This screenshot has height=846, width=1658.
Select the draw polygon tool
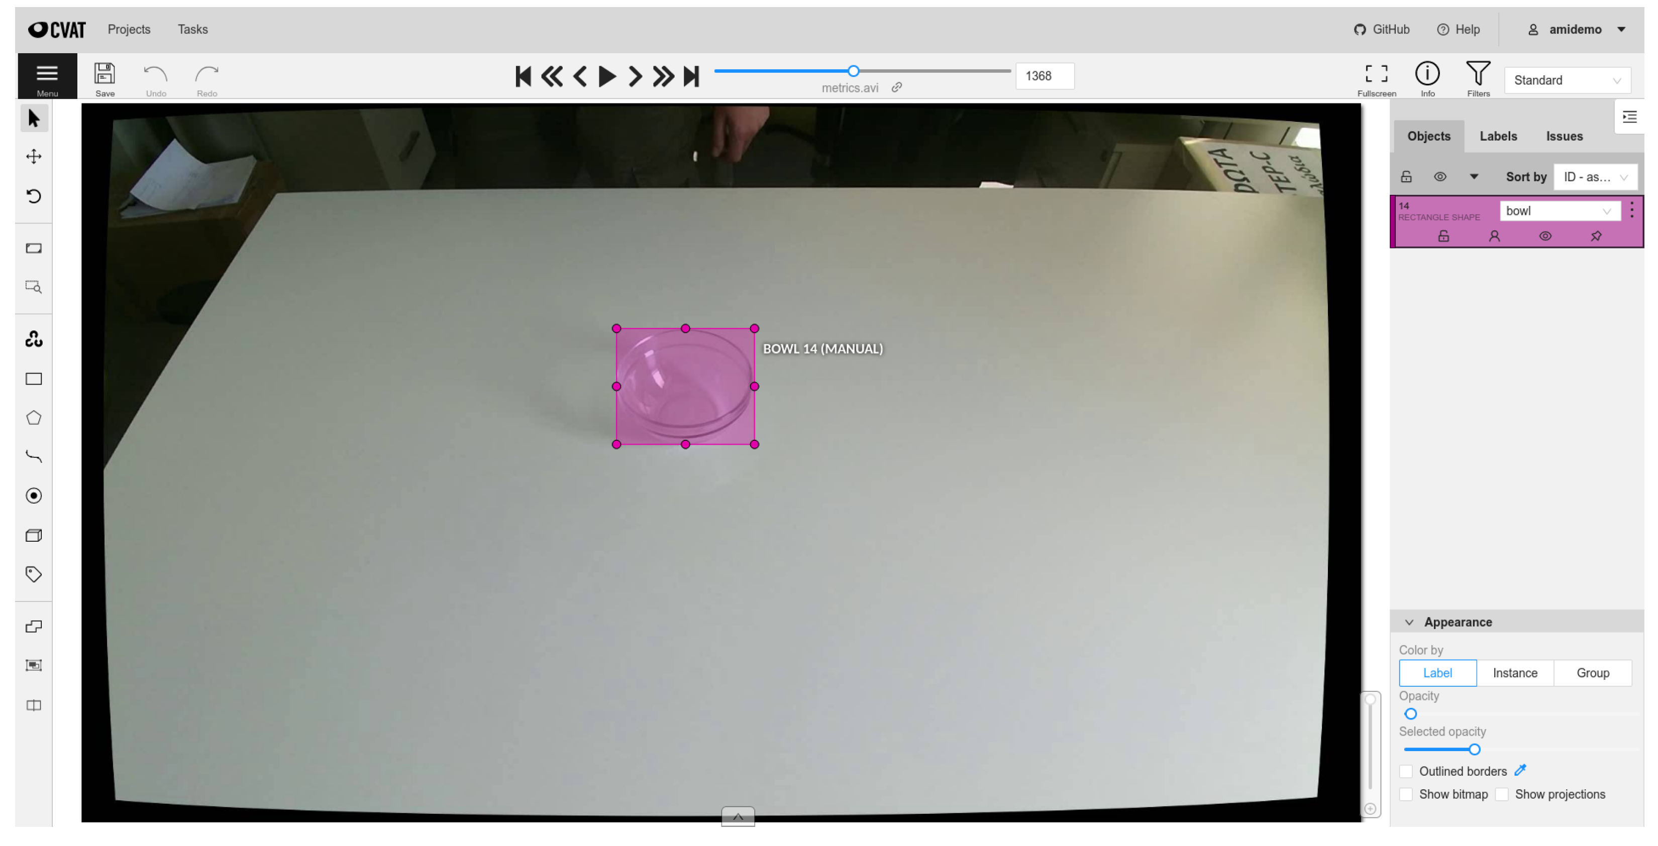point(34,418)
